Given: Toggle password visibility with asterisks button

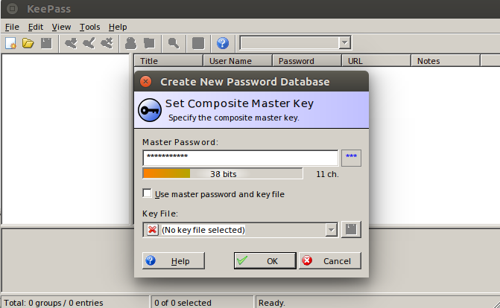Looking at the screenshot, I should click(351, 158).
